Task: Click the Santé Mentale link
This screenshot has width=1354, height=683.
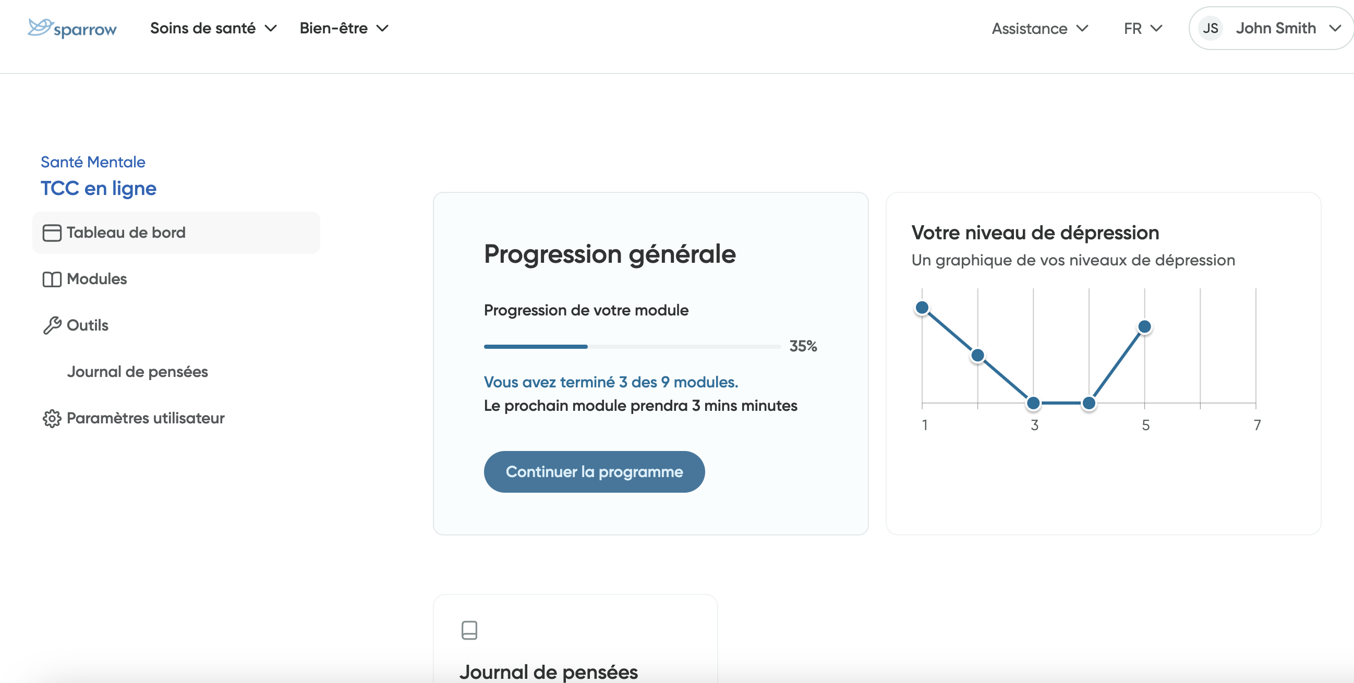Action: pos(92,161)
